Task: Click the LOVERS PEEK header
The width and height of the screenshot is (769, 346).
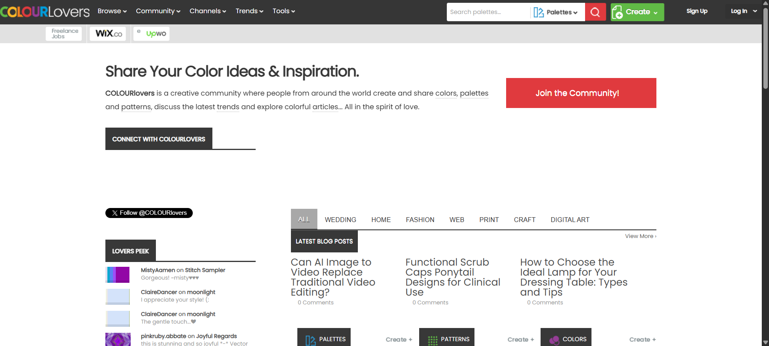Action: pos(131,251)
